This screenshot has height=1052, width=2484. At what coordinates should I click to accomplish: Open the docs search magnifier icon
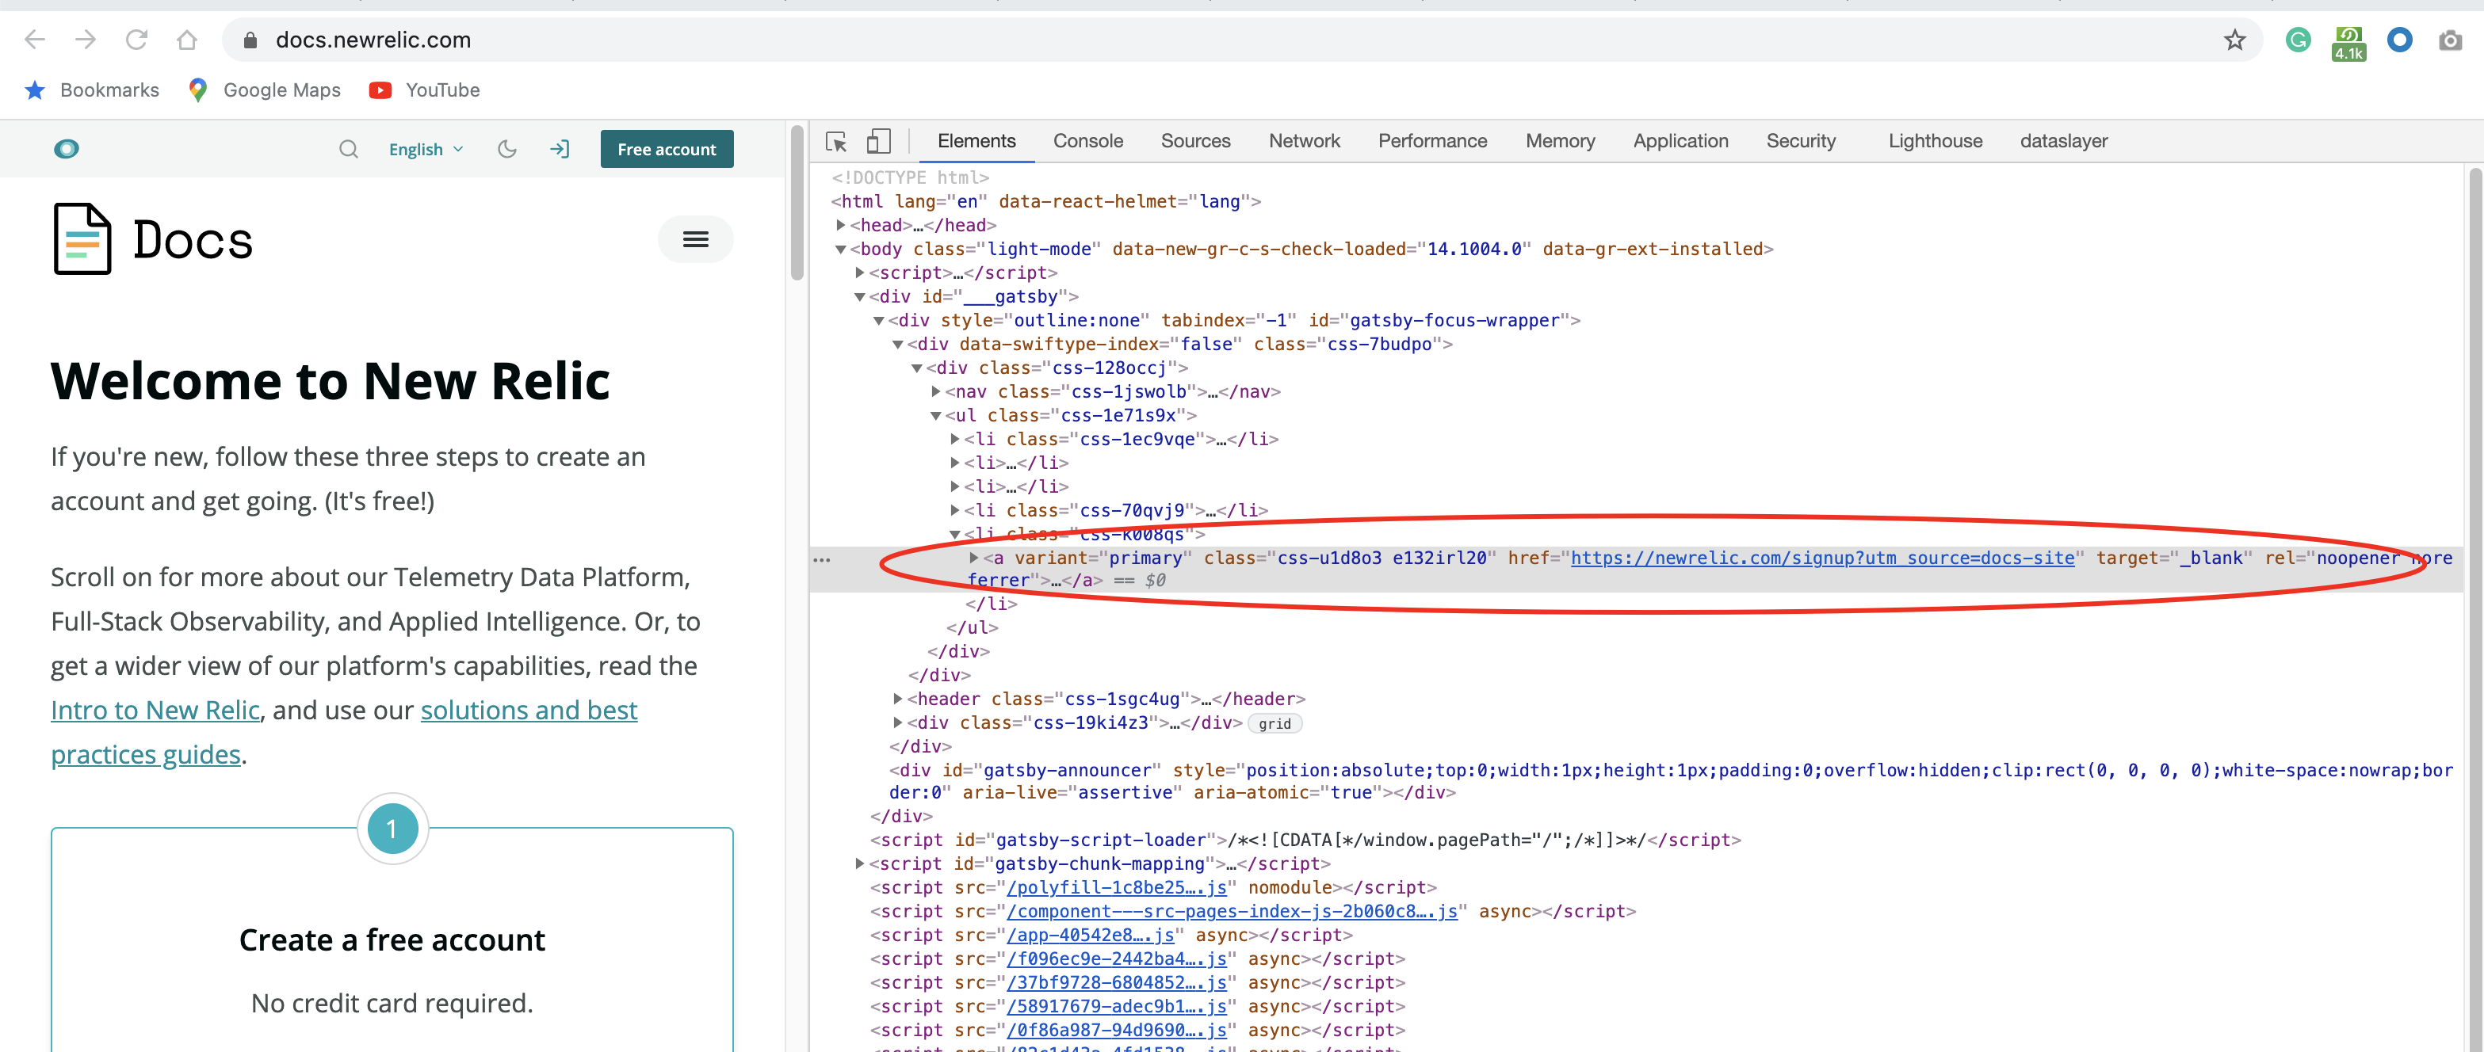coord(348,148)
